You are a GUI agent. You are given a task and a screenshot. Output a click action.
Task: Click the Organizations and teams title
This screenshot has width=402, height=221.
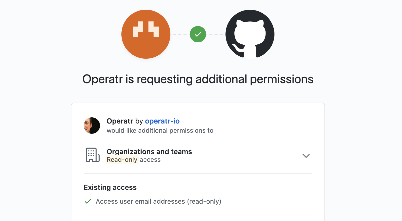tap(149, 152)
